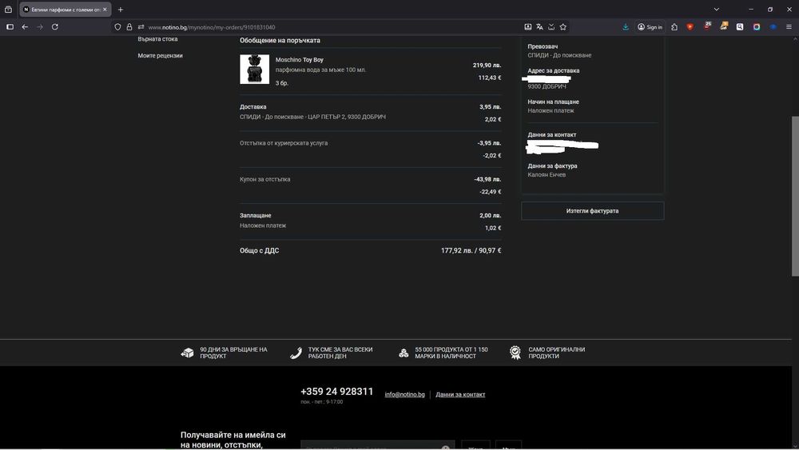Screen dimensions: 799x450
Task: Click the red shield extension icon
Action: tap(690, 27)
